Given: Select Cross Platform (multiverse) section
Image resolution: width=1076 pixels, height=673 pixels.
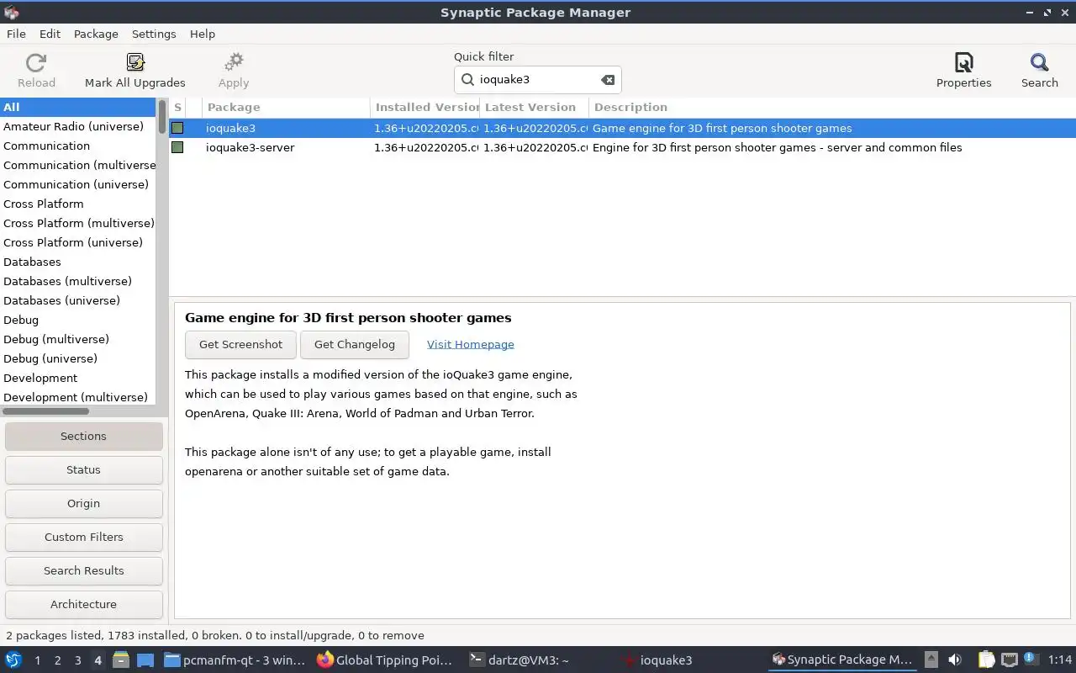Looking at the screenshot, I should [78, 223].
